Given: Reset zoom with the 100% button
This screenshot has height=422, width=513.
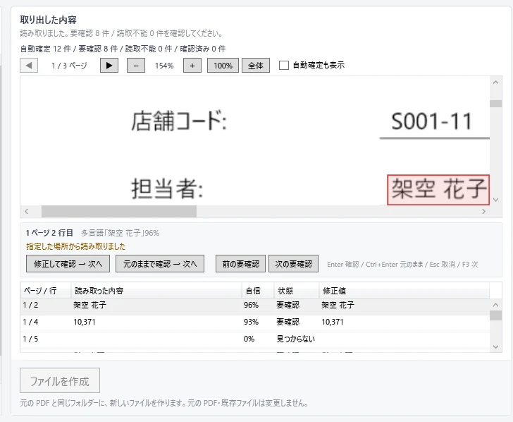Looking at the screenshot, I should [223, 66].
